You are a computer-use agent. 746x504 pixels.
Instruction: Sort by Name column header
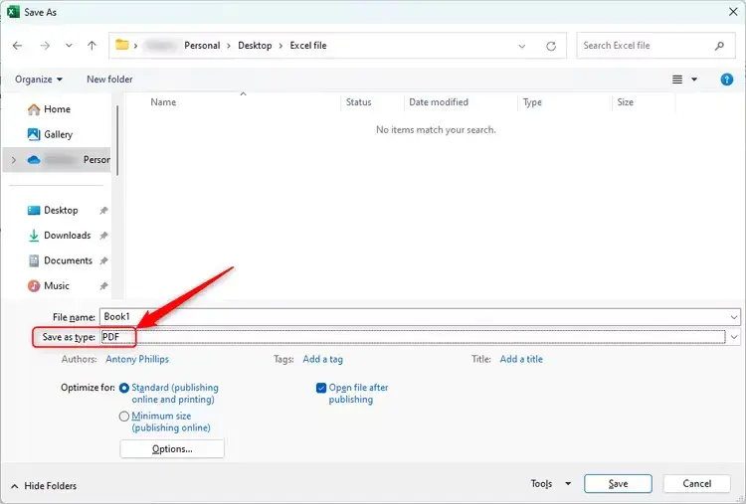coord(163,102)
